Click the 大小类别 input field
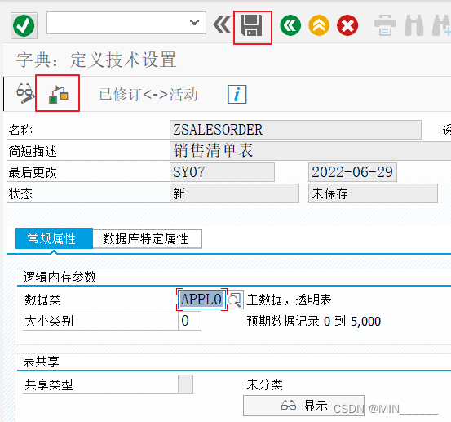The width and height of the screenshot is (451, 422). pyautogui.click(x=189, y=321)
